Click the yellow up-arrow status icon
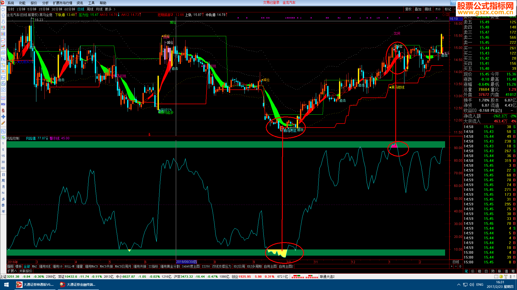 point(501,277)
